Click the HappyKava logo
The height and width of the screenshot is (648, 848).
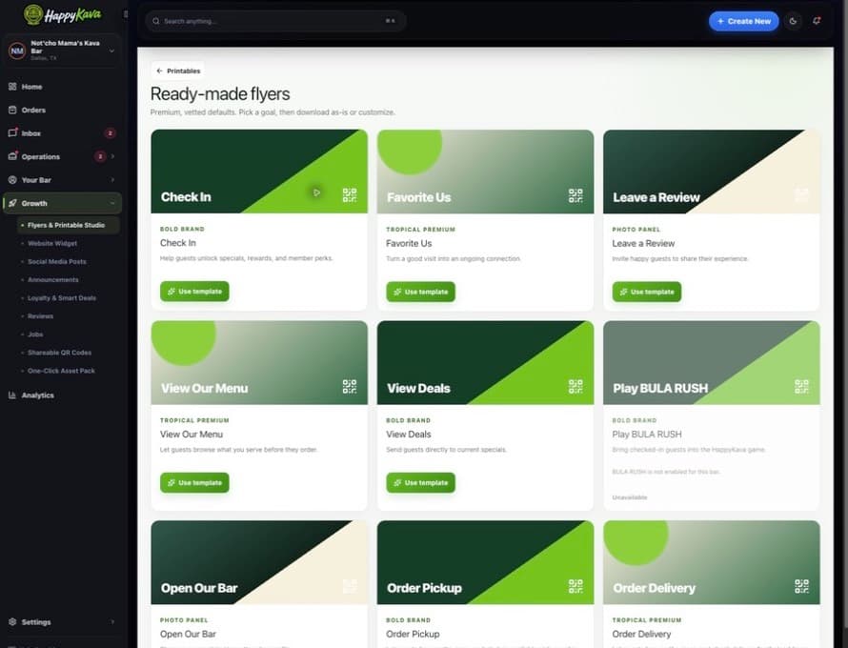(63, 14)
